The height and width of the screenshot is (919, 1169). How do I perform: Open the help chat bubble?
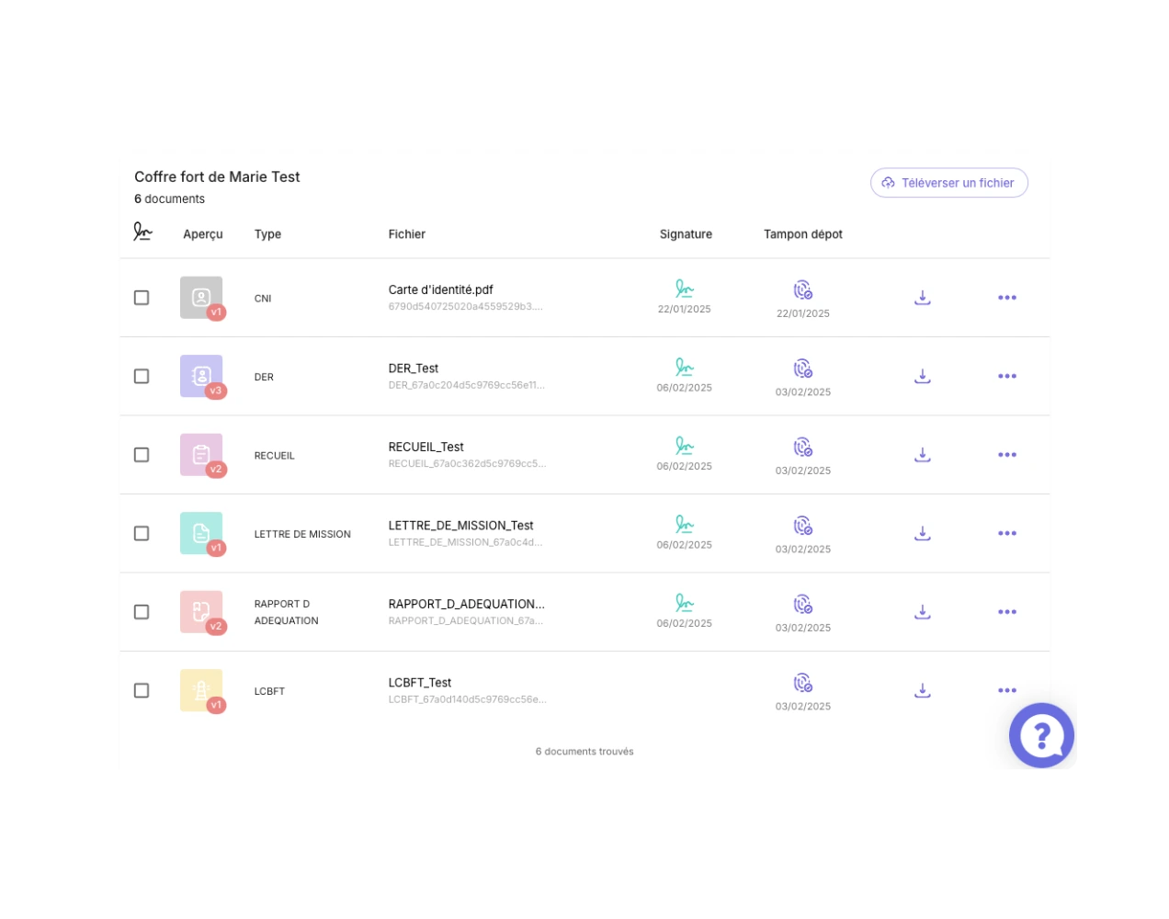click(x=1041, y=735)
